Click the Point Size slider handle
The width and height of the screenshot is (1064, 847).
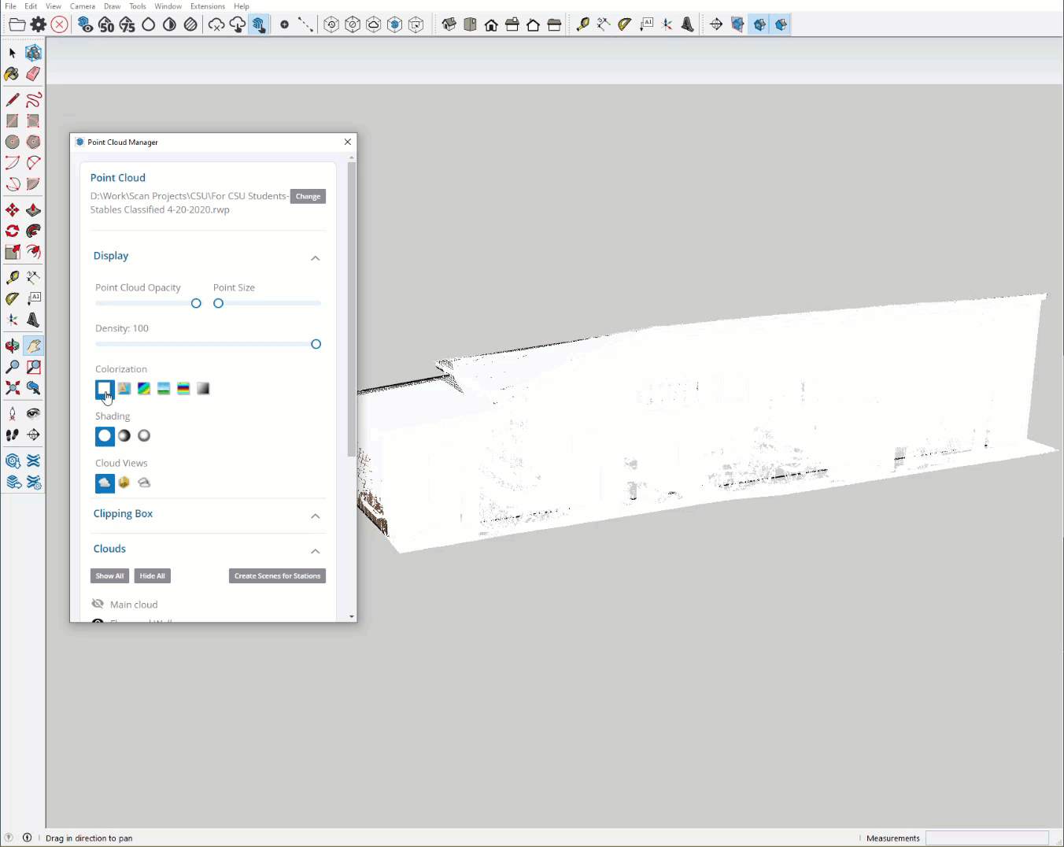(219, 303)
